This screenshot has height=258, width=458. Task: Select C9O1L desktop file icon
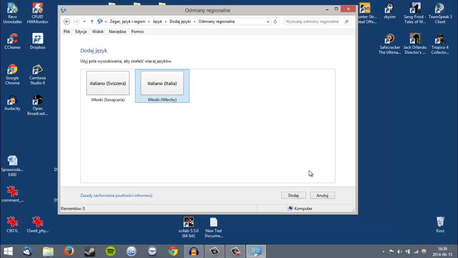coord(13,225)
